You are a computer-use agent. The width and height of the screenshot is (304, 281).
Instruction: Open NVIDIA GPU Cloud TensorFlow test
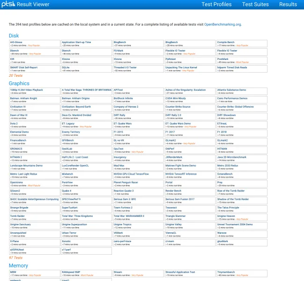(x=138, y=175)
